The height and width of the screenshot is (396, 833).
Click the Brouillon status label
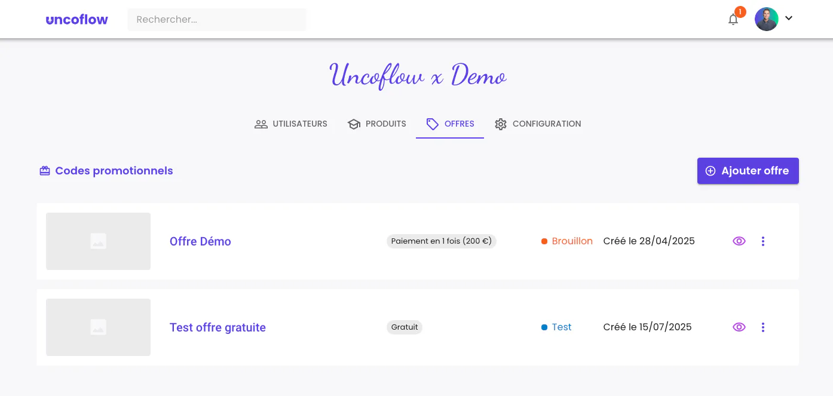(567, 241)
